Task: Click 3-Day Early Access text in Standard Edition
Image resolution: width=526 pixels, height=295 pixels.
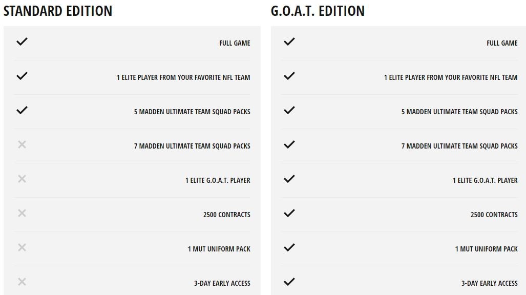Action: (222, 283)
